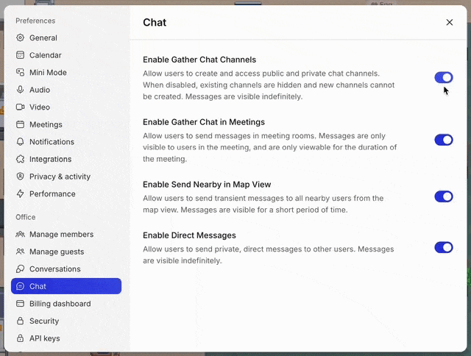Image resolution: width=471 pixels, height=356 pixels.
Task: Click the Meetings icon
Action: pyautogui.click(x=20, y=124)
